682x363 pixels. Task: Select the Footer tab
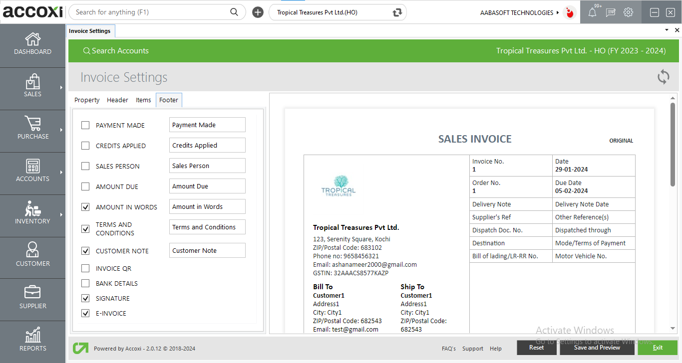(169, 100)
